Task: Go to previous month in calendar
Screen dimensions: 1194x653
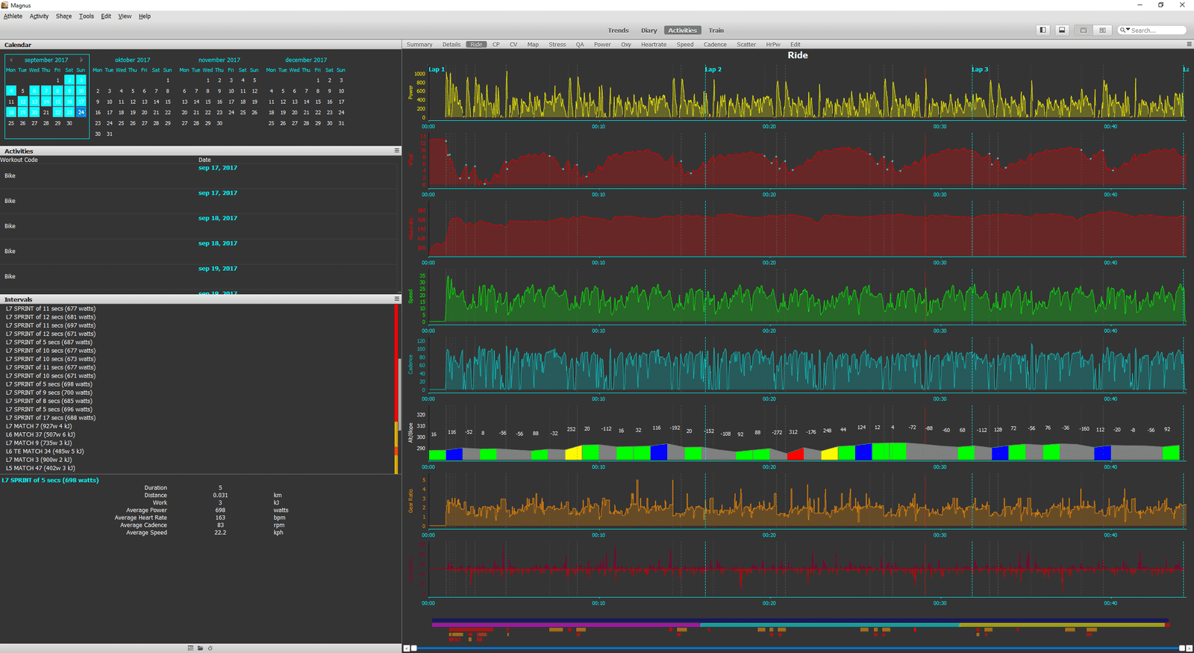Action: [x=11, y=60]
